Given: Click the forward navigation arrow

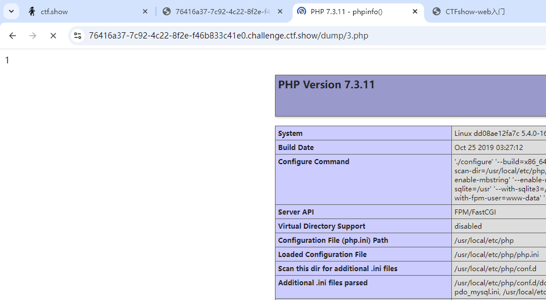Looking at the screenshot, I should point(33,36).
